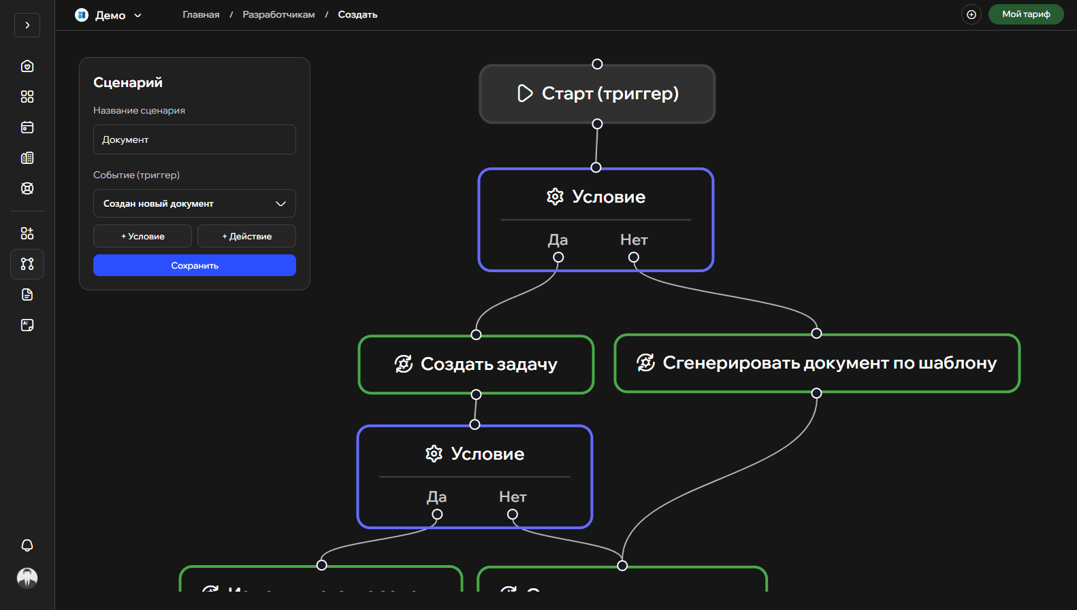The width and height of the screenshot is (1077, 610).
Task: Click Да output port of lower Условие
Action: pos(437,514)
